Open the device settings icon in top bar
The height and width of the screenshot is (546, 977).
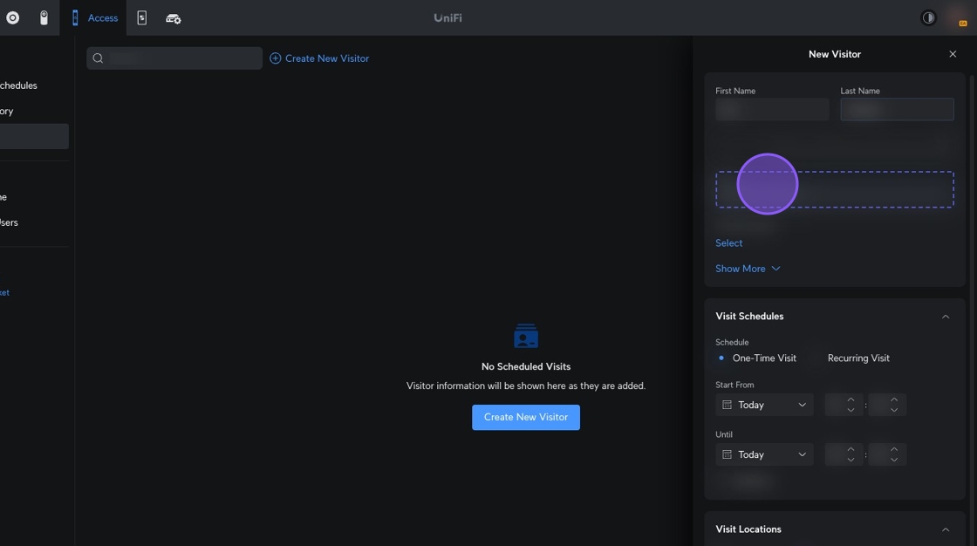pyautogui.click(x=174, y=18)
